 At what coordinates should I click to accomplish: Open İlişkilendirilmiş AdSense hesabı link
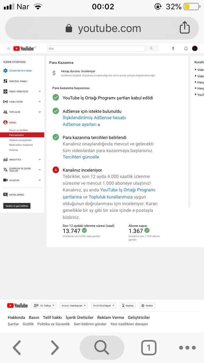[94, 118]
